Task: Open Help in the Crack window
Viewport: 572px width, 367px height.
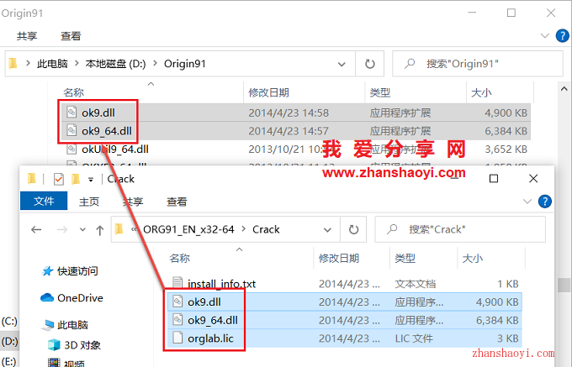Action: [x=545, y=202]
